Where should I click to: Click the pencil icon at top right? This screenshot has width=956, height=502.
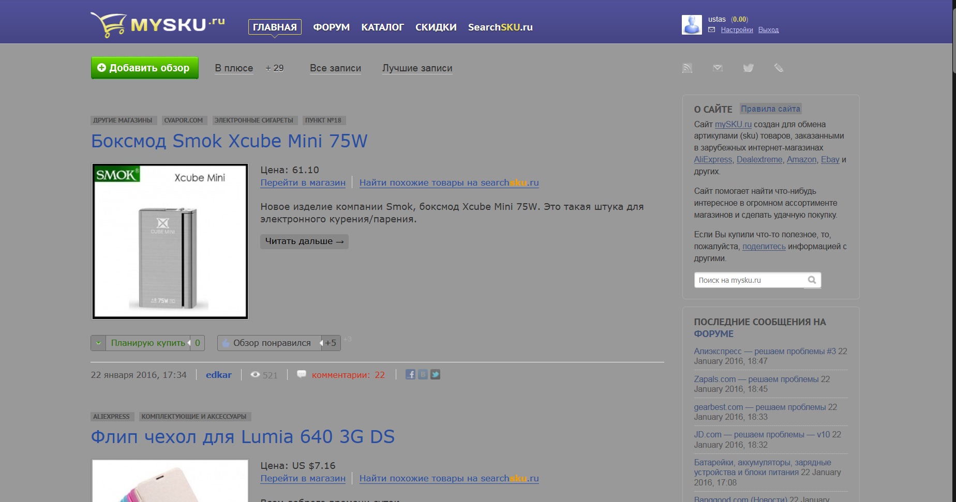(x=779, y=68)
